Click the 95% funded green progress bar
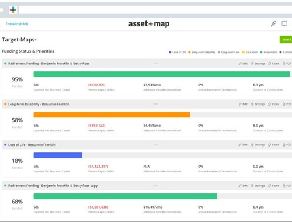The image size is (292, 222). coord(162,74)
